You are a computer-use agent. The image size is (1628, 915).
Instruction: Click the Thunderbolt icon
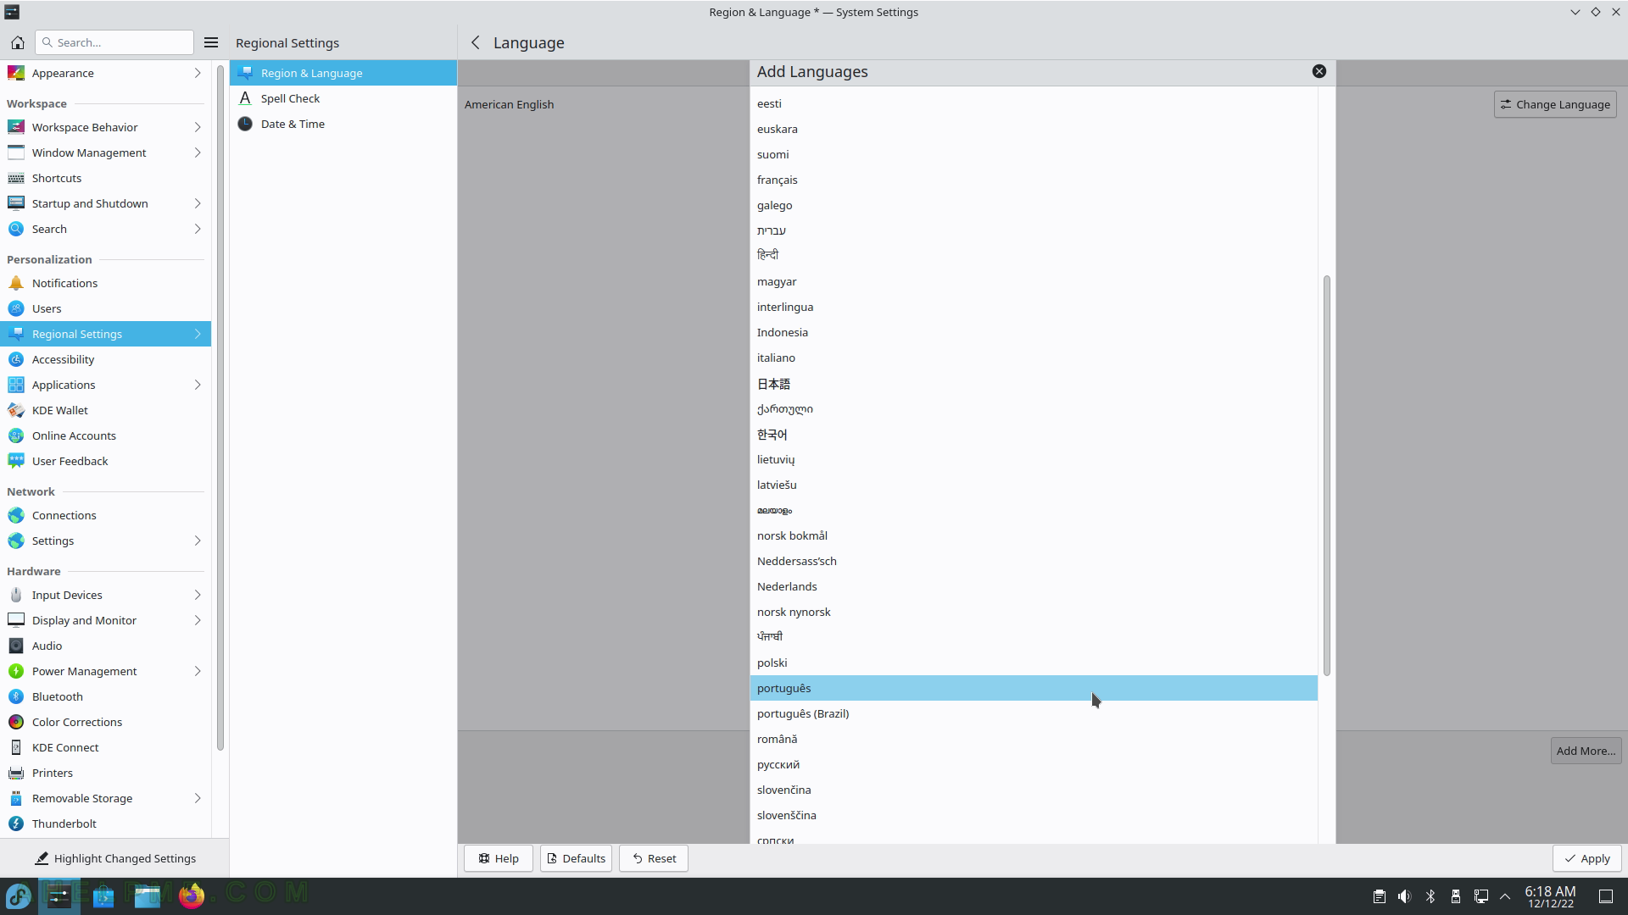click(16, 823)
